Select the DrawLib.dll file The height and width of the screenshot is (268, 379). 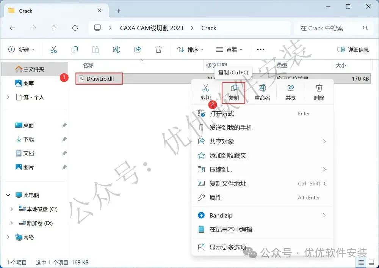tap(100, 79)
